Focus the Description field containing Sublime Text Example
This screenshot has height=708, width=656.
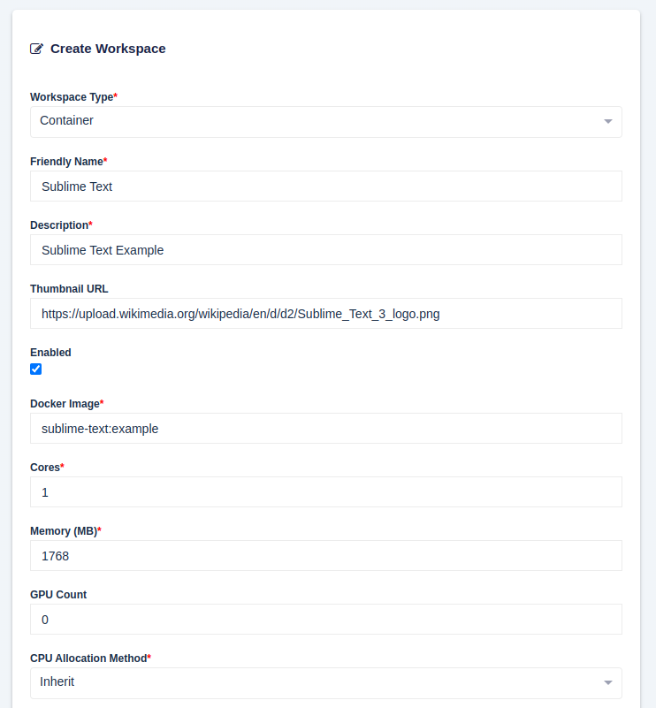tap(326, 249)
